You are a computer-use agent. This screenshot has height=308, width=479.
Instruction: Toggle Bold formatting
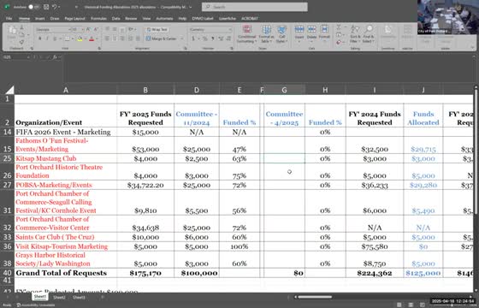click(39, 38)
